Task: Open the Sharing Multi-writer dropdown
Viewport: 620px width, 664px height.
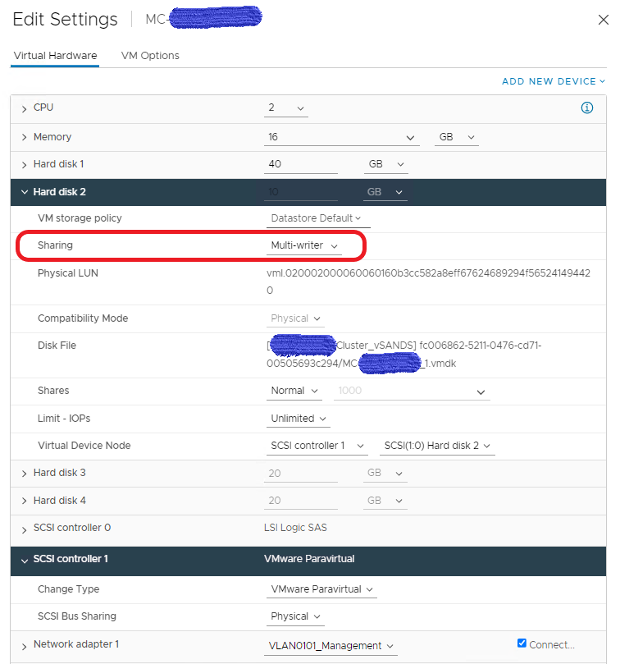Action: 304,245
